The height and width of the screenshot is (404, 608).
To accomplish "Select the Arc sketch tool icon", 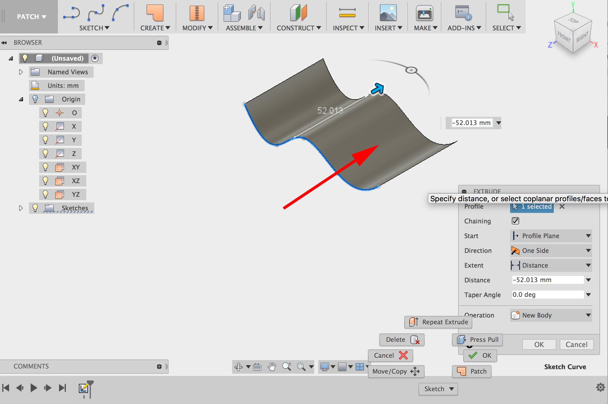I will tap(120, 12).
